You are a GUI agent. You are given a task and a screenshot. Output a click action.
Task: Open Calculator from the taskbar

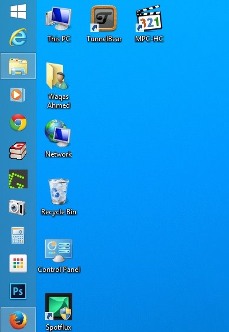coord(18,235)
